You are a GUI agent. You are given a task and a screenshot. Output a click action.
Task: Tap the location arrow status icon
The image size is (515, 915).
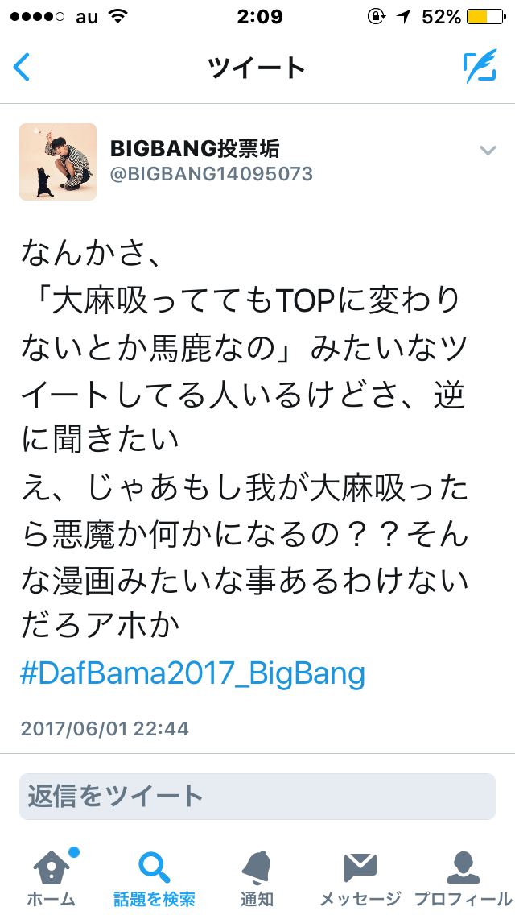[x=404, y=17]
